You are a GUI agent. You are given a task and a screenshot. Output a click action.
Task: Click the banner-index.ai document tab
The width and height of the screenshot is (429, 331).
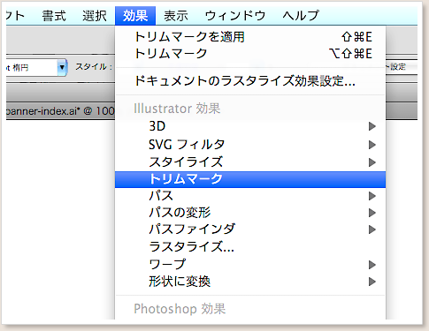coord(60,111)
